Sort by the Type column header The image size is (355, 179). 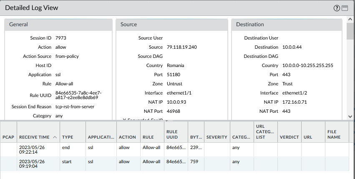click(72, 137)
